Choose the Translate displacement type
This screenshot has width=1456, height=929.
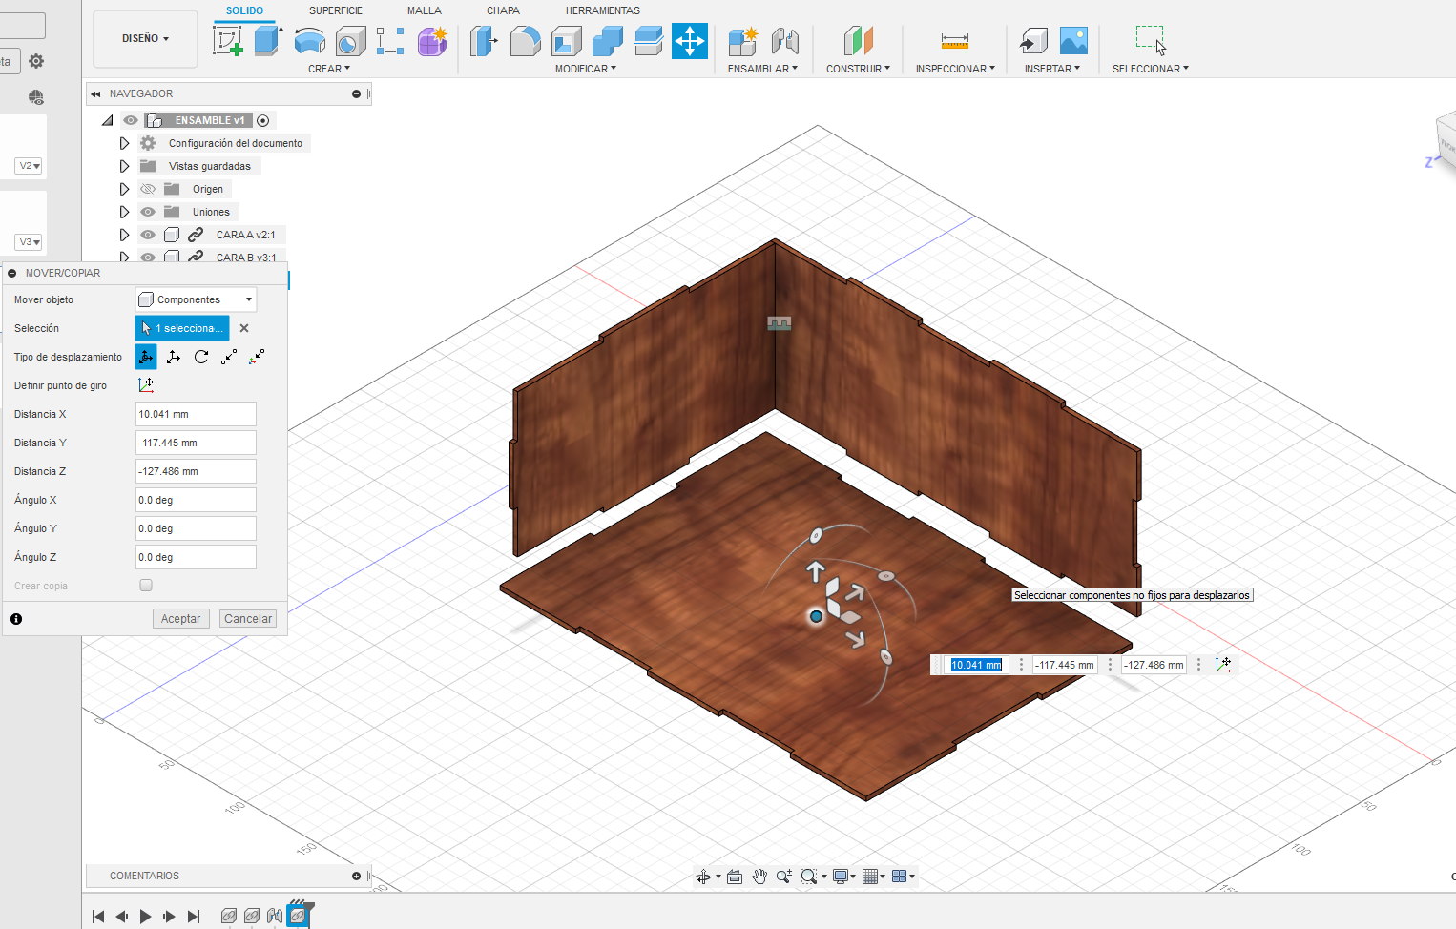point(174,357)
